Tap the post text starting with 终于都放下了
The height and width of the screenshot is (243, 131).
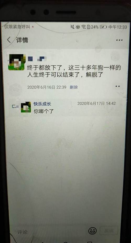tap(74, 71)
